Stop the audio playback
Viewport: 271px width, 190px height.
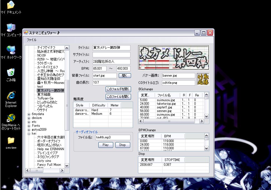point(123,145)
